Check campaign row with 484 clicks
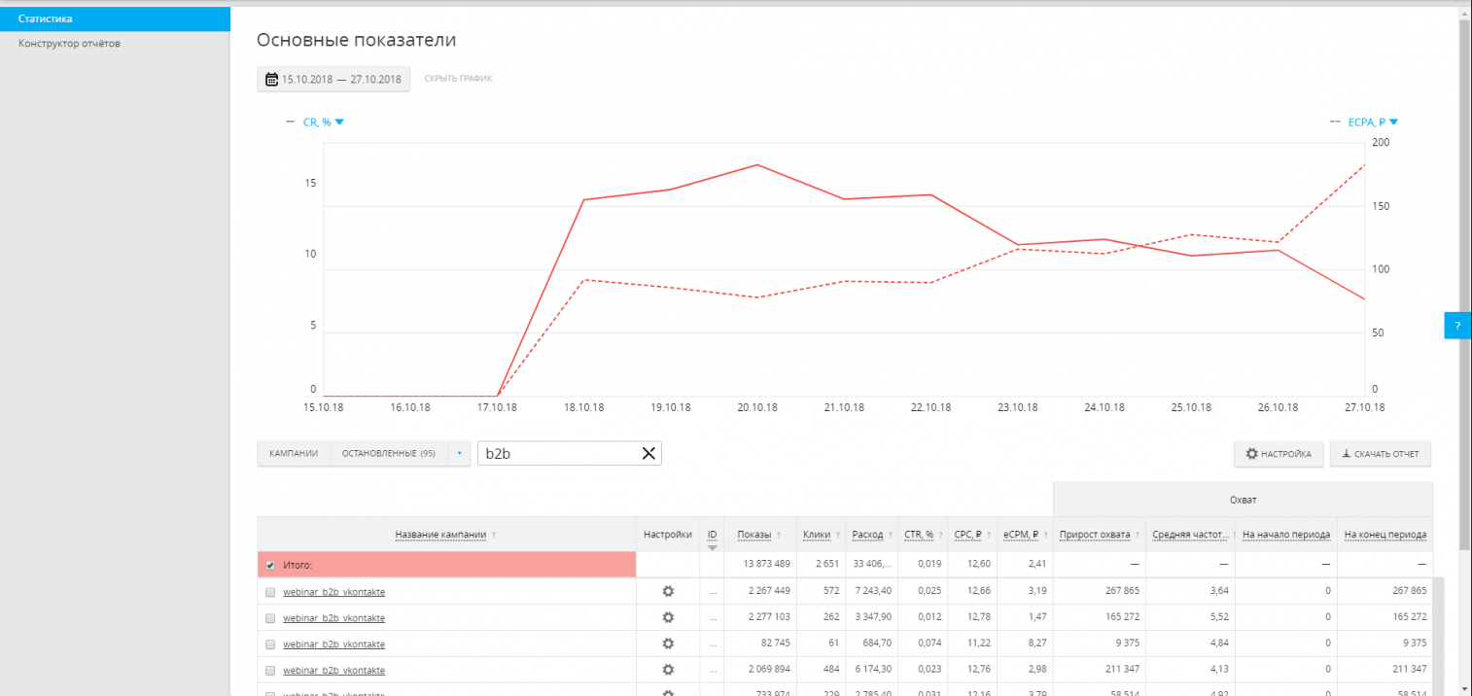Image resolution: width=1472 pixels, height=696 pixels. tap(270, 670)
